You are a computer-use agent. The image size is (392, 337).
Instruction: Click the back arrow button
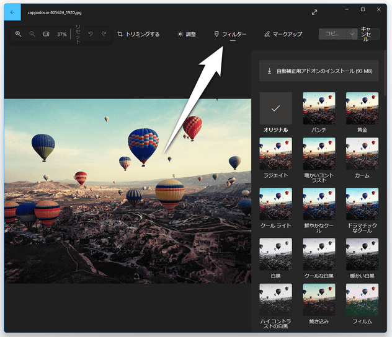[x=12, y=12]
